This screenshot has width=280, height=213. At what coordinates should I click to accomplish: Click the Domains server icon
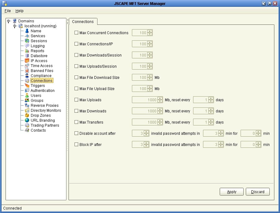click(x=15, y=21)
